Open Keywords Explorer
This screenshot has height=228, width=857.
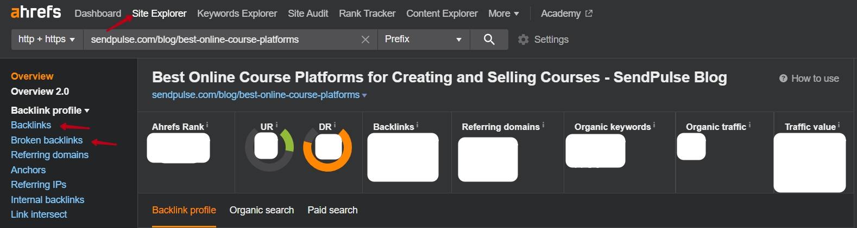[x=237, y=14]
